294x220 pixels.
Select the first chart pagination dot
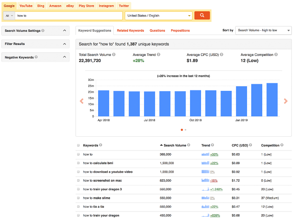pos(182,130)
